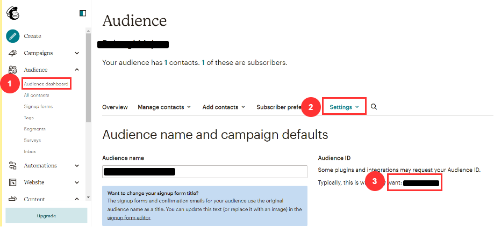Open All contacts in sidebar
Viewport: 494px width, 227px height.
[37, 95]
